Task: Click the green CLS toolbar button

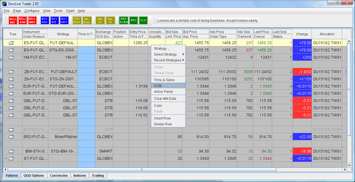Action: coord(143,20)
